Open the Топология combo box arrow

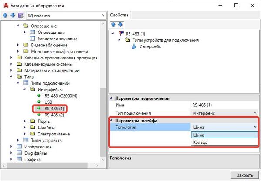(x=254, y=127)
